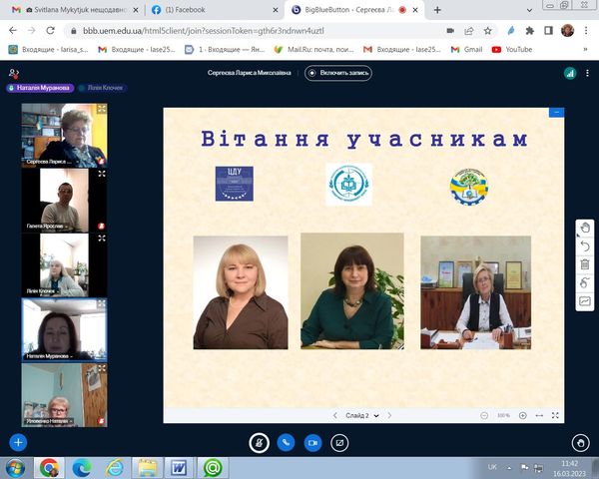
Task: Go to the next slide arrow
Action: pyautogui.click(x=389, y=415)
